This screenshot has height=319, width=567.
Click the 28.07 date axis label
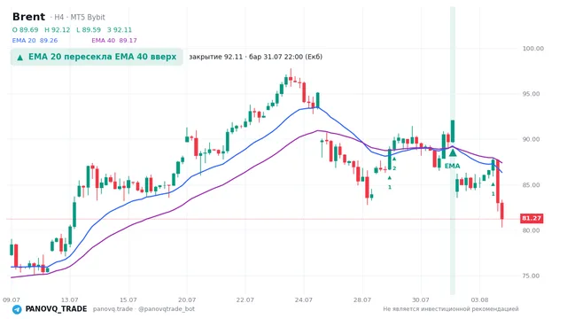(x=362, y=300)
